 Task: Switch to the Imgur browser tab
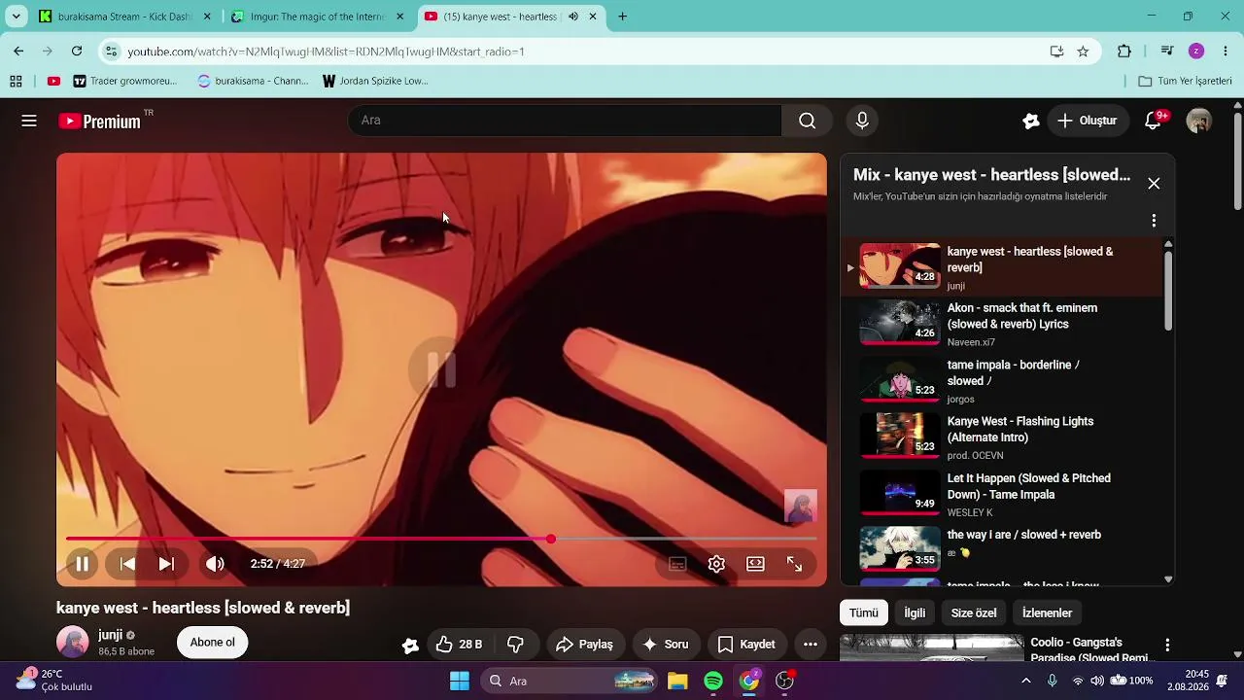point(319,17)
